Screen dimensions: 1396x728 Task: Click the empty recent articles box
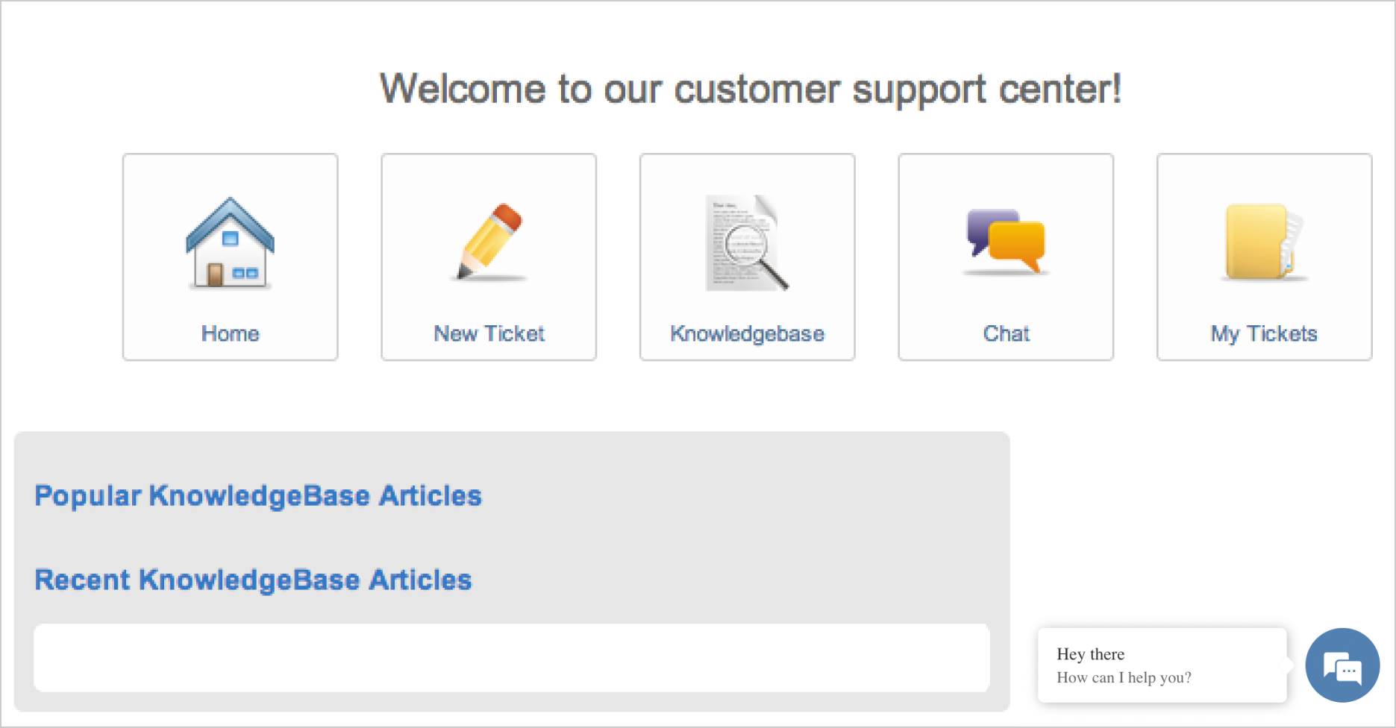point(512,658)
